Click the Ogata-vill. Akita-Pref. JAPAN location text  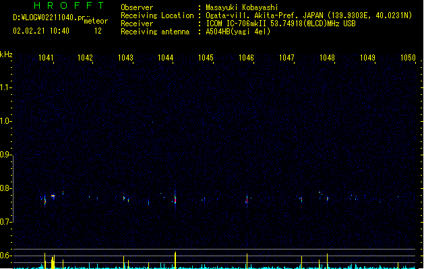point(309,15)
